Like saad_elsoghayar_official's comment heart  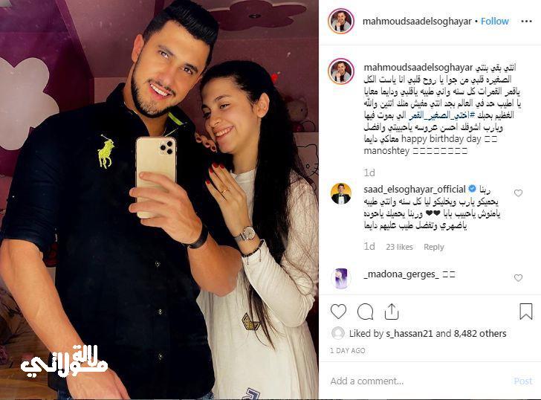pos(518,193)
